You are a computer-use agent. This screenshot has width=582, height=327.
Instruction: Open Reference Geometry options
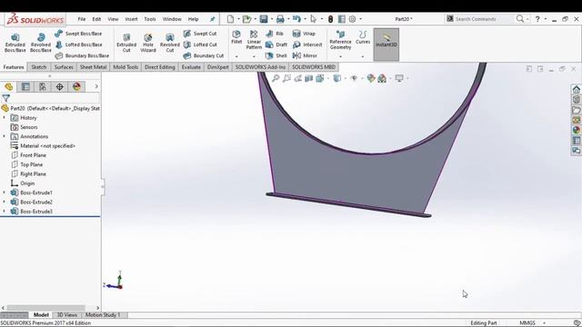(340, 40)
